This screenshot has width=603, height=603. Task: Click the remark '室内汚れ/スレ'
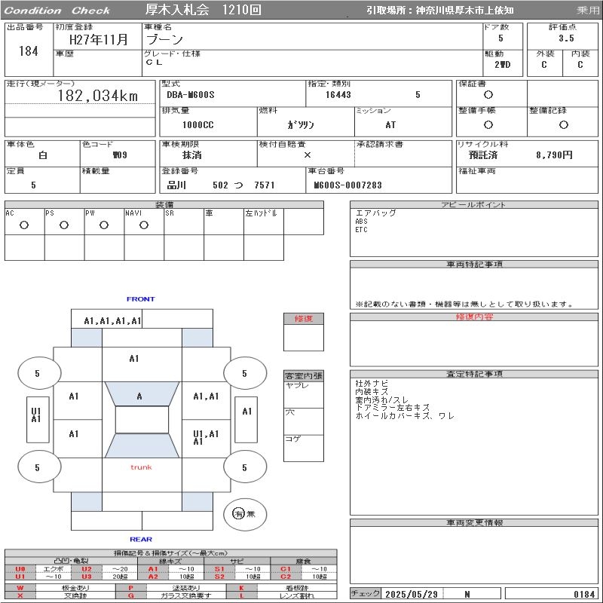[382, 400]
